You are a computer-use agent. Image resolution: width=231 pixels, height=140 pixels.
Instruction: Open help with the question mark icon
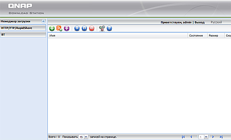coord(109,28)
